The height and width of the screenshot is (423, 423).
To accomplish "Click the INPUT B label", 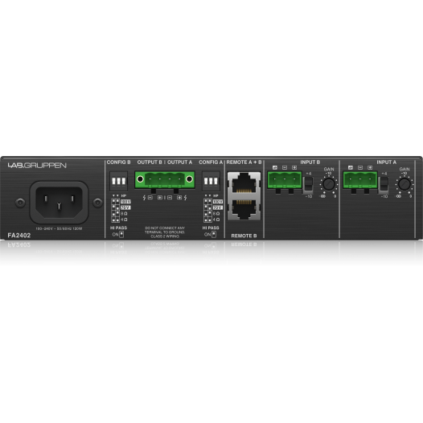I will point(310,162).
